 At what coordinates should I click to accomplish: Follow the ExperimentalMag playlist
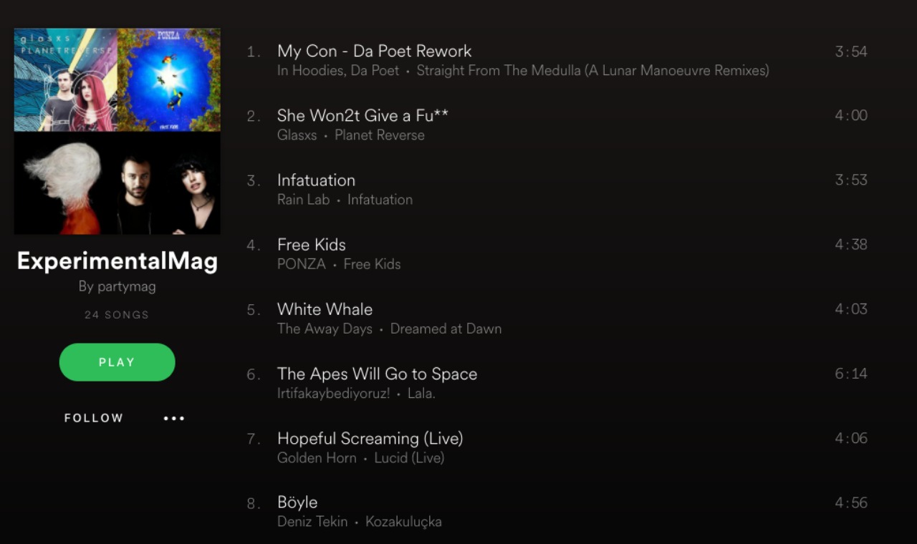click(94, 418)
